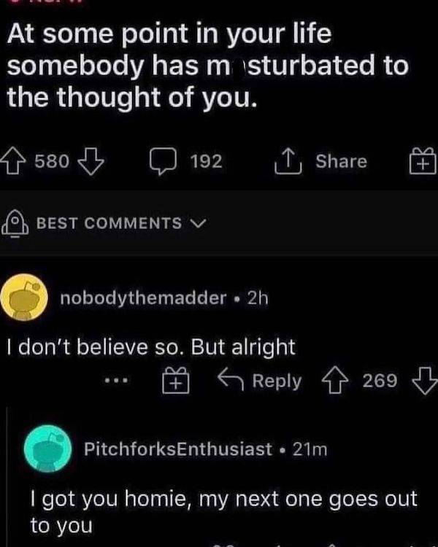Open PitchforksEnthusiast's user profile

(x=178, y=449)
